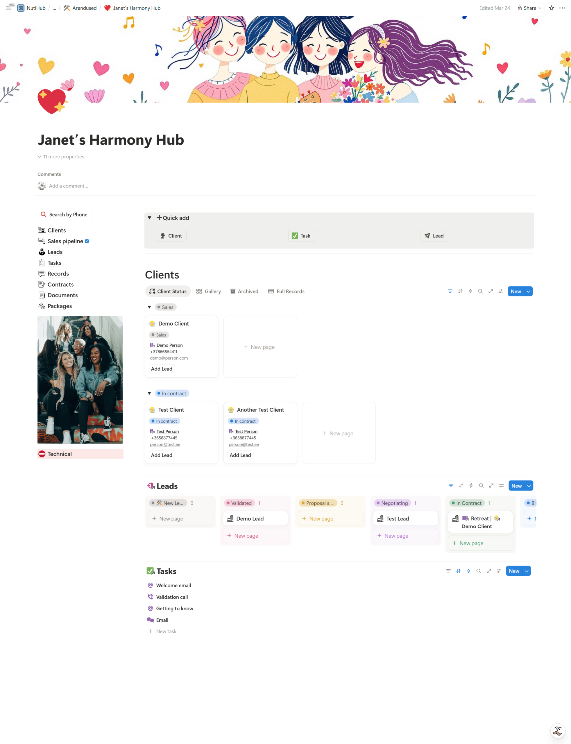Open the sidebar navigation menu
This screenshot has height=744, width=571.
click(x=9, y=8)
